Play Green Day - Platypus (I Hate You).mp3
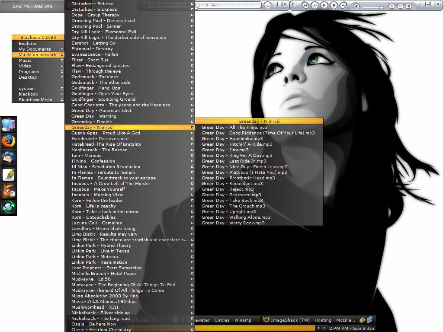The height and width of the screenshot is (332, 443). coord(259,172)
